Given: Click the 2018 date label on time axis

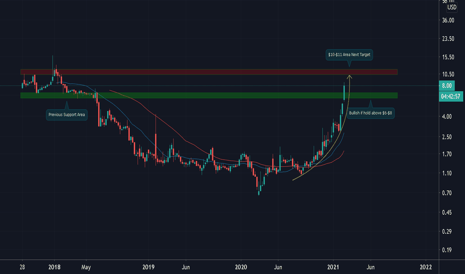Looking at the screenshot, I should coord(54,267).
